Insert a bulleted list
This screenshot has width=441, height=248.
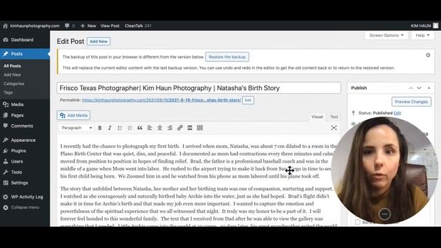point(120,128)
